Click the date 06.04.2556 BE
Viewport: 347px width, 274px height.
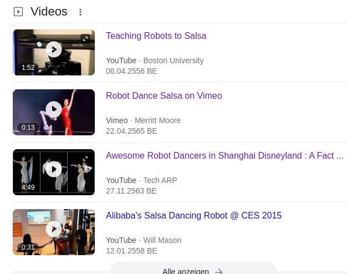(x=131, y=71)
